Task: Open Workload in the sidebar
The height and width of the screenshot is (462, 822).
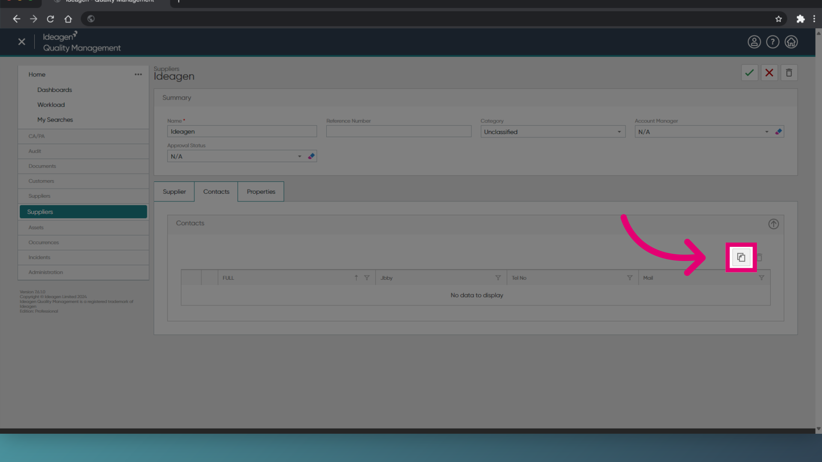Action: point(51,105)
